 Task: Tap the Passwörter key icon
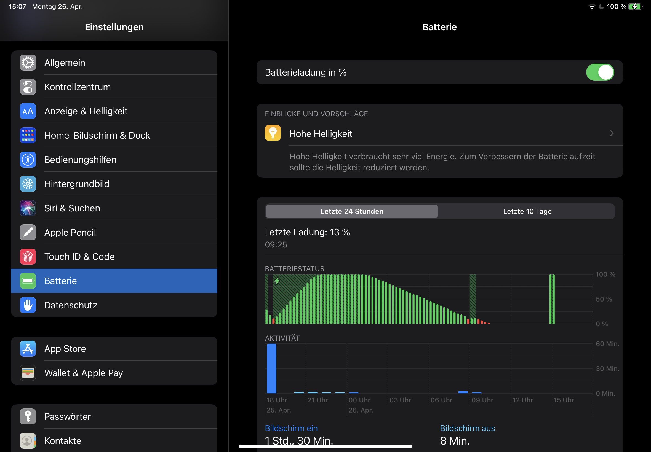click(x=28, y=416)
